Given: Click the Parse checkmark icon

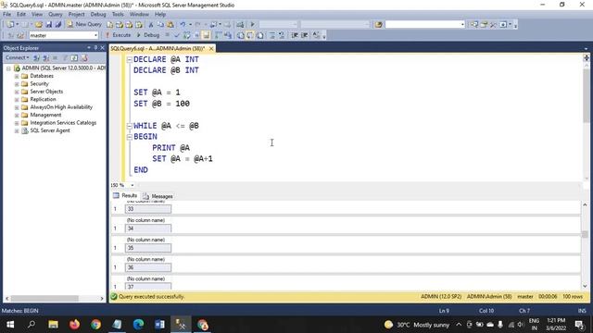Looking at the screenshot, I should (x=176, y=35).
